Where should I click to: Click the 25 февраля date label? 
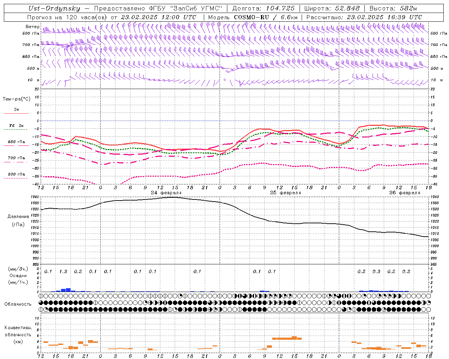[x=286, y=193]
